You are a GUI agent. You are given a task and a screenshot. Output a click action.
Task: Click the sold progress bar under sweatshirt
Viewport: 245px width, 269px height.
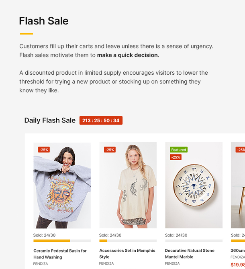(62, 241)
